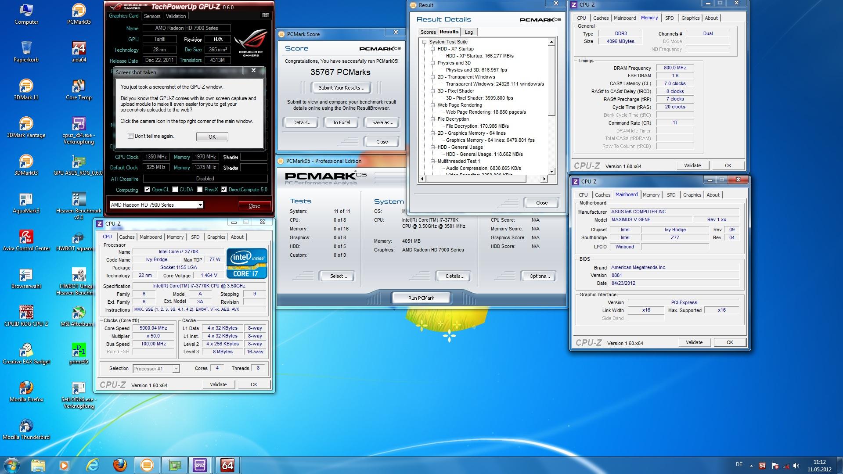Toggle the PhysX computing checkbox
Image resolution: width=843 pixels, height=474 pixels.
tap(200, 190)
